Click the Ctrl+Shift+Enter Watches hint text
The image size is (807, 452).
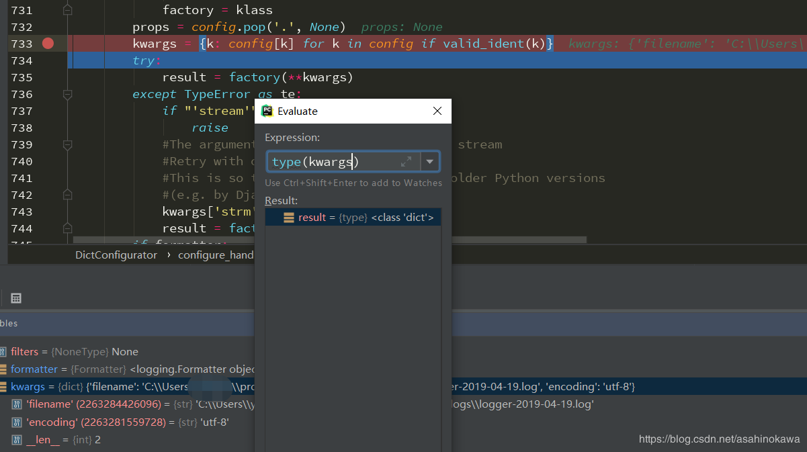click(353, 183)
